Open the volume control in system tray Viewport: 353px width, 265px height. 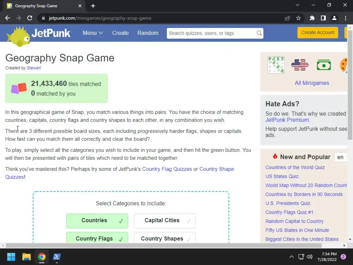pyautogui.click(x=310, y=257)
